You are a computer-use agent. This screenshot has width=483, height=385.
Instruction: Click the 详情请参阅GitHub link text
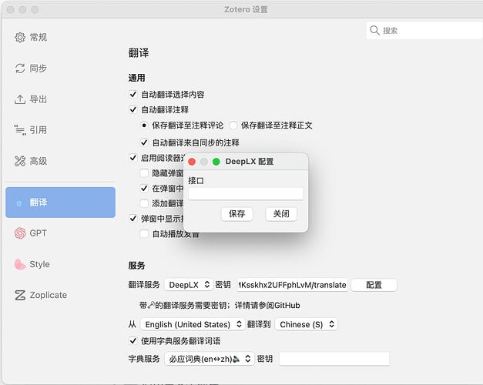267,305
